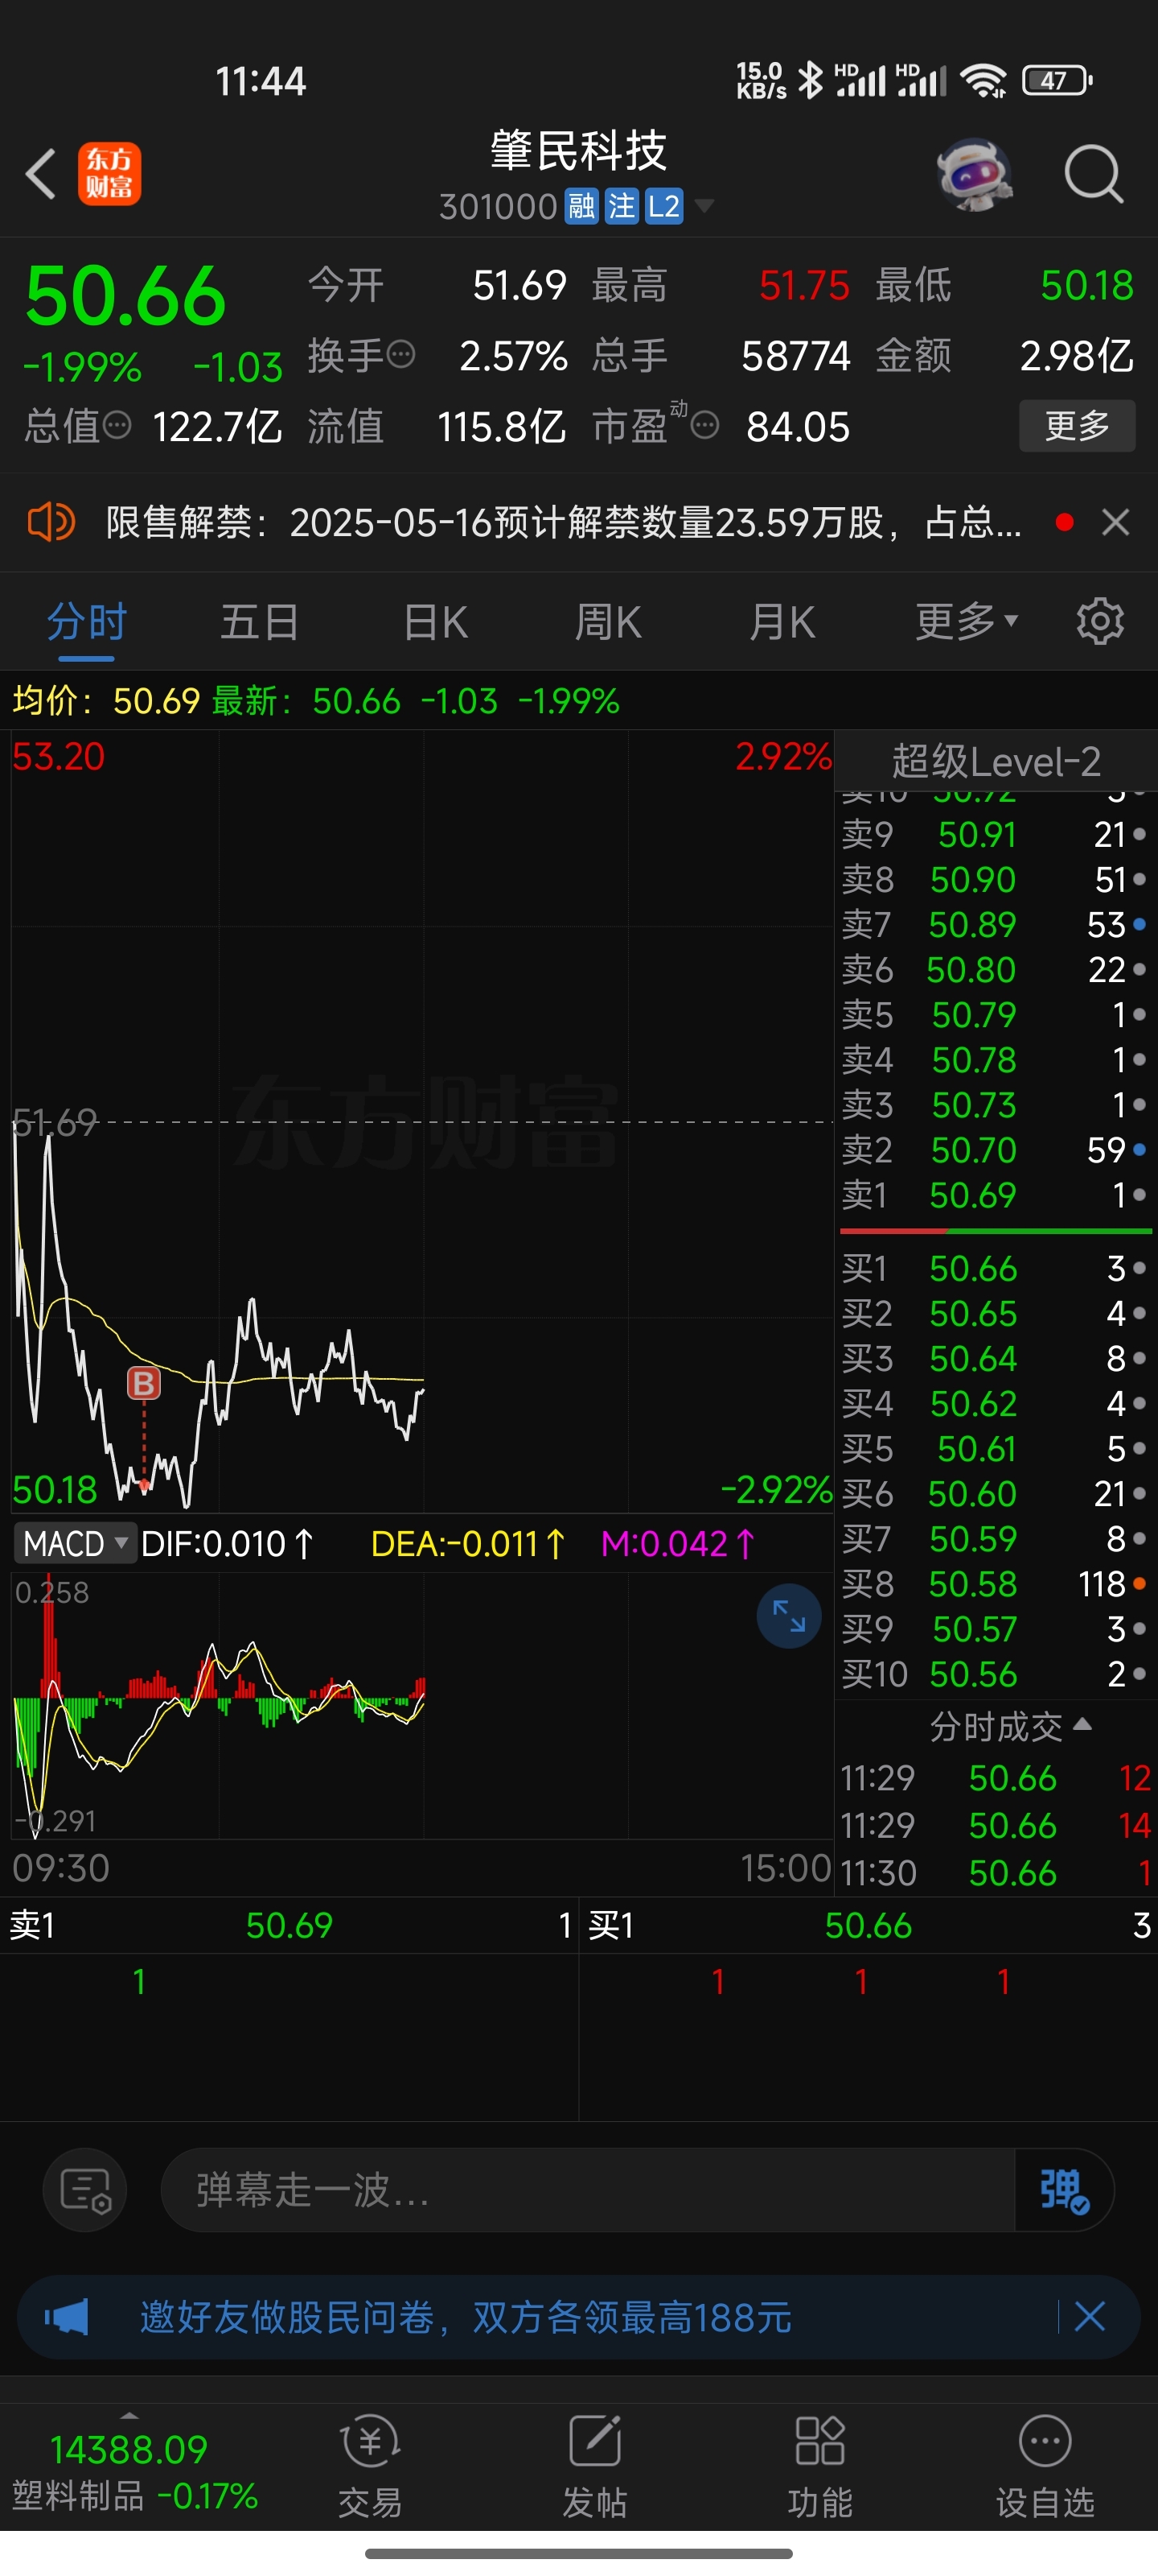Select 卖2 order row 50.70
This screenshot has width=1158, height=2576.
[x=995, y=1150]
